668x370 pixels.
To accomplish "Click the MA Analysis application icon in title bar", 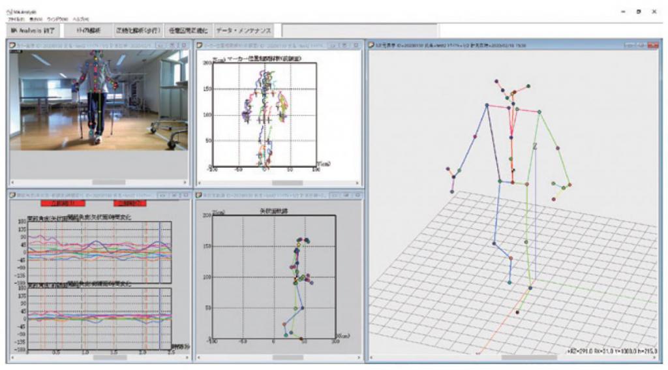I will tap(7, 12).
